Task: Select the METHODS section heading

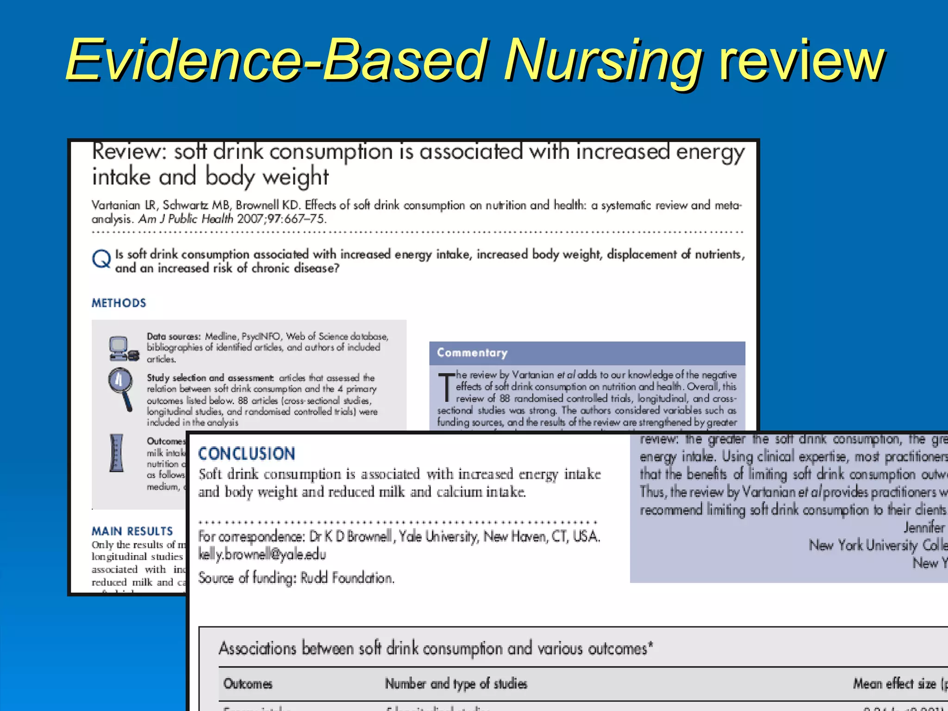Action: coord(119,303)
